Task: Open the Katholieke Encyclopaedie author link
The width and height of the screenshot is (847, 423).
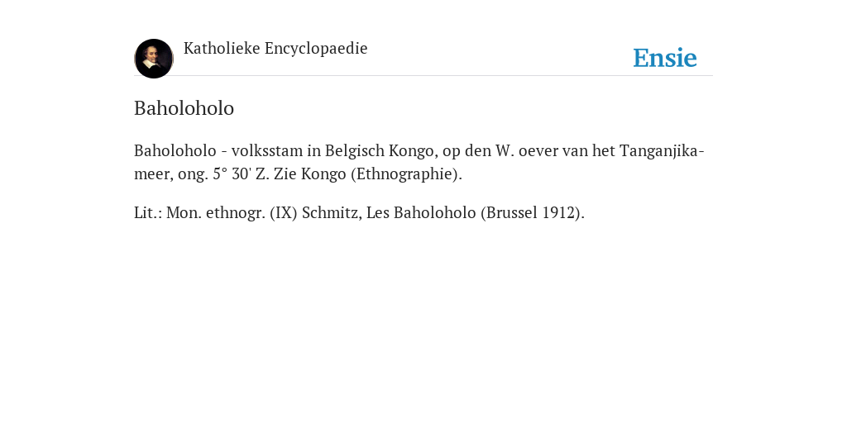Action: (x=275, y=49)
